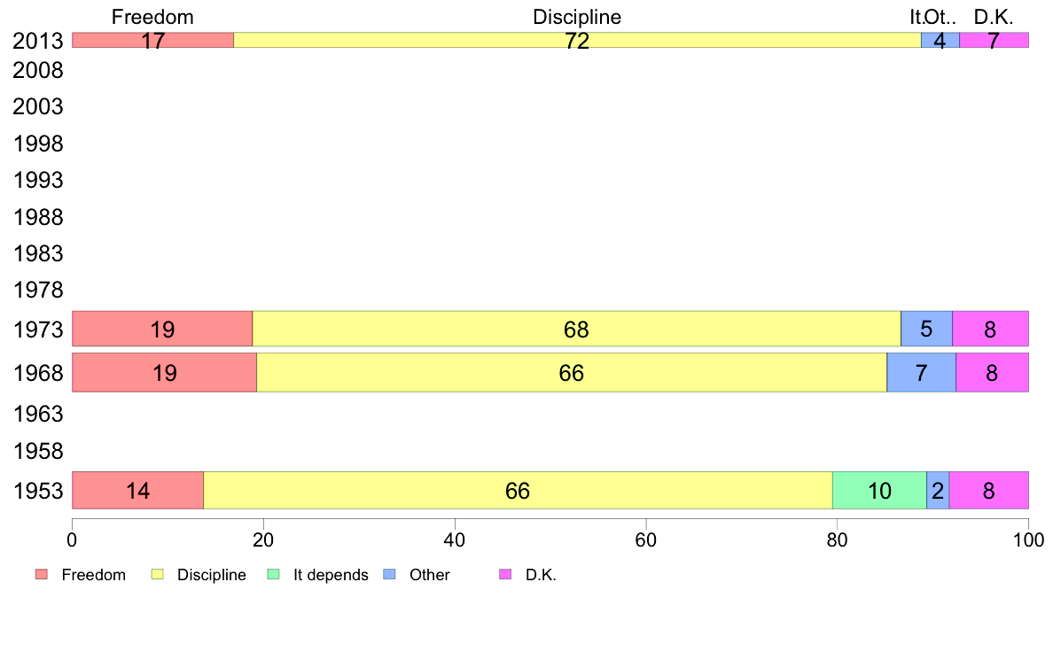Click the Freedom column header at top
The height and width of the screenshot is (652, 1053).
(x=152, y=17)
